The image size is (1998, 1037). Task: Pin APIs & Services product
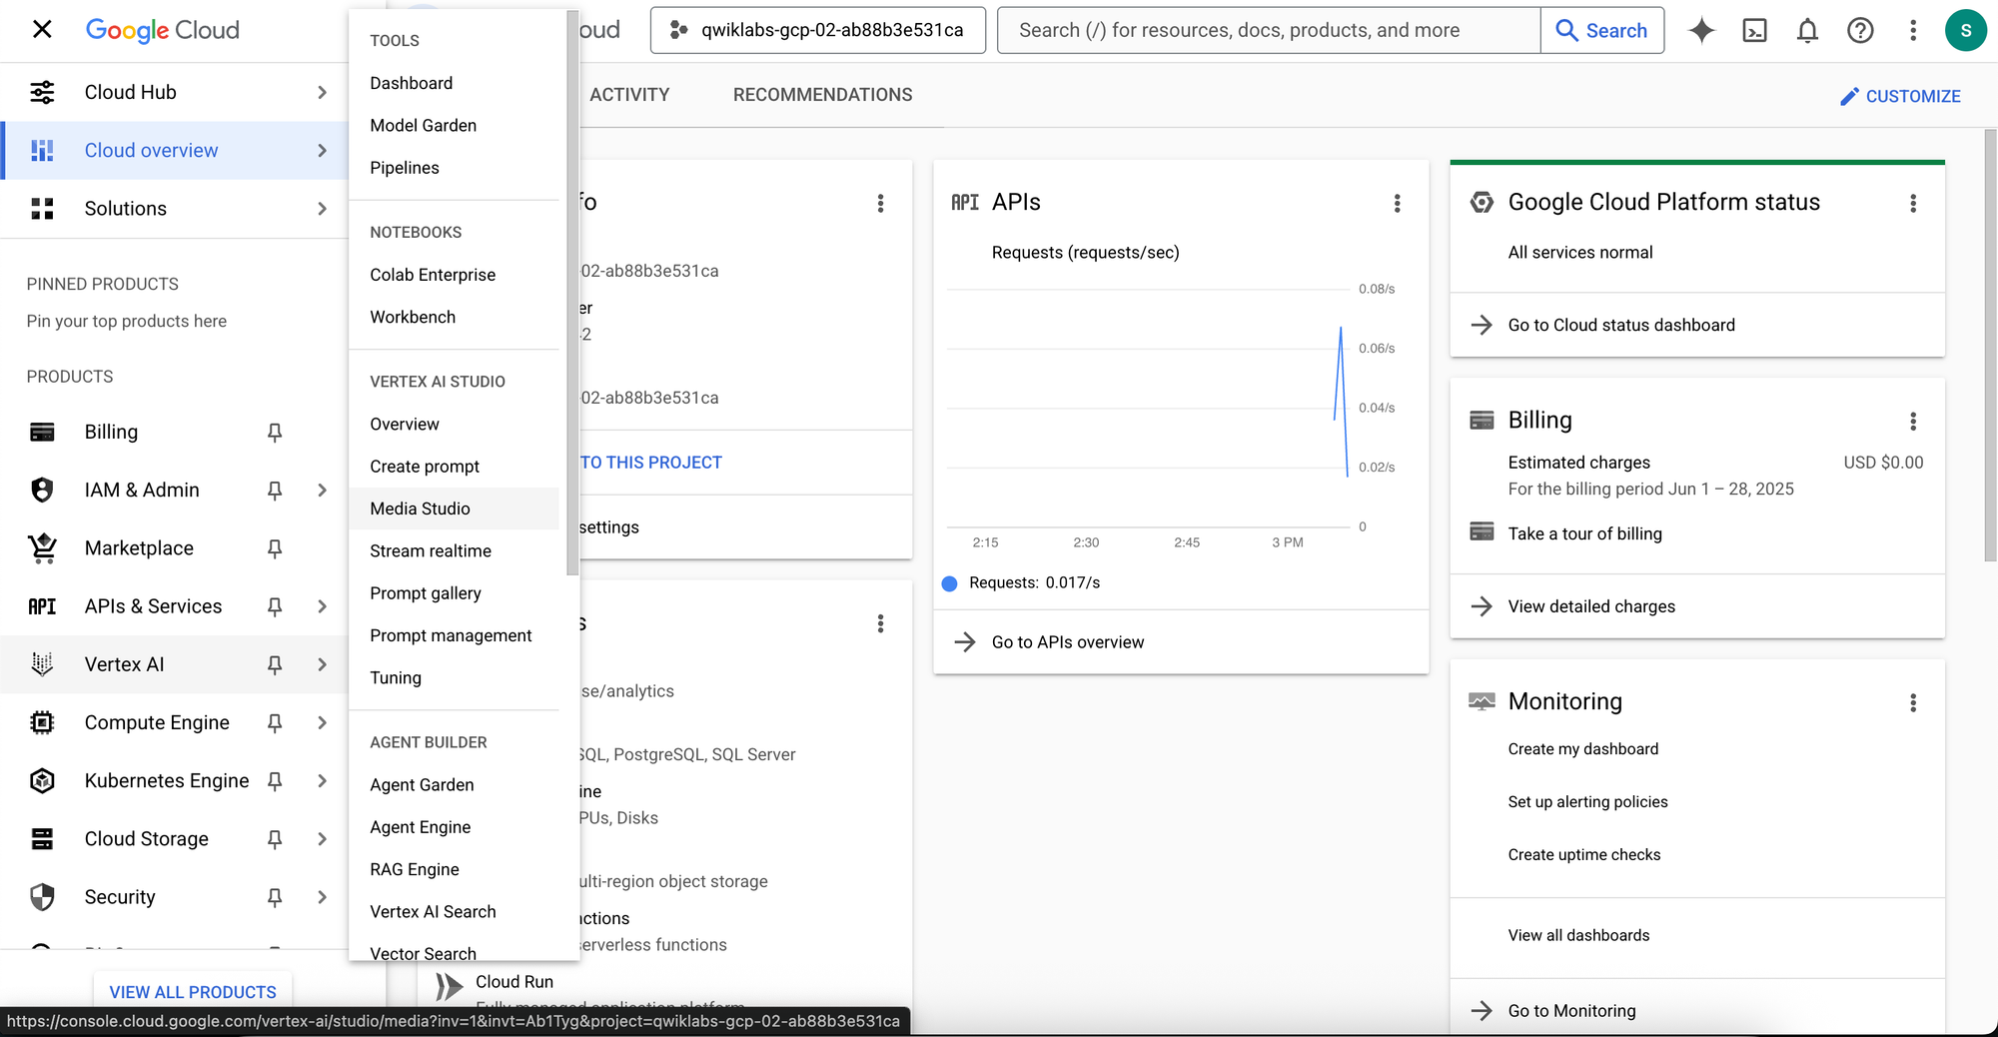click(275, 606)
